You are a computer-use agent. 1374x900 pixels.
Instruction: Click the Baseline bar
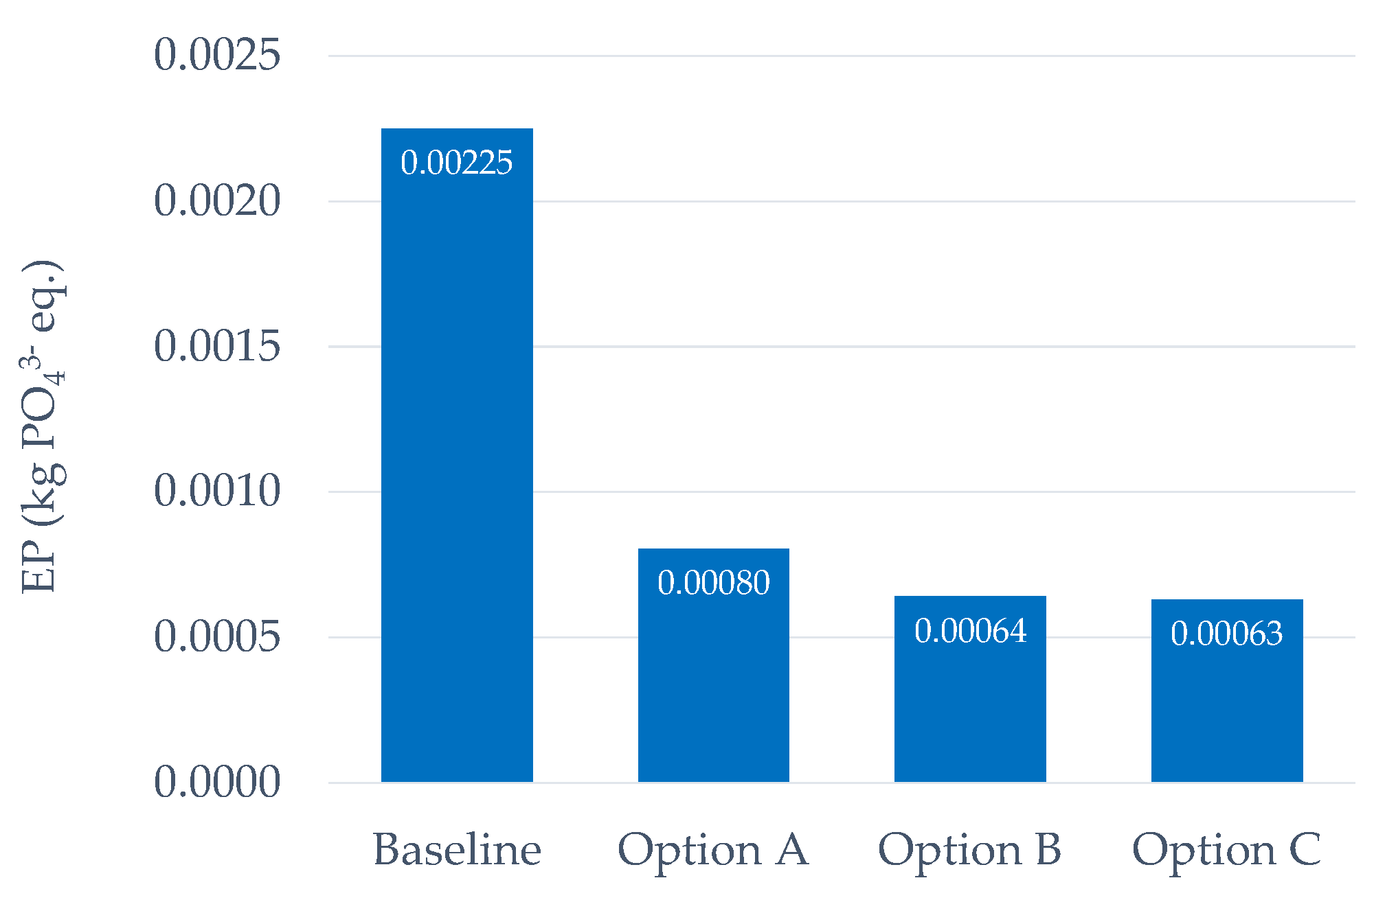457,455
